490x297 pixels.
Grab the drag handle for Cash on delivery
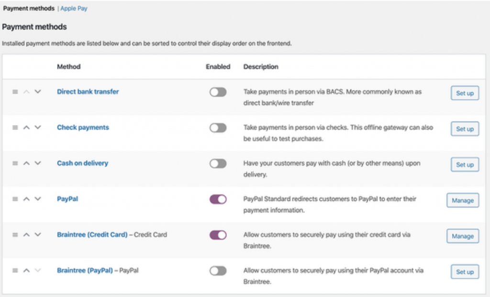pos(15,164)
